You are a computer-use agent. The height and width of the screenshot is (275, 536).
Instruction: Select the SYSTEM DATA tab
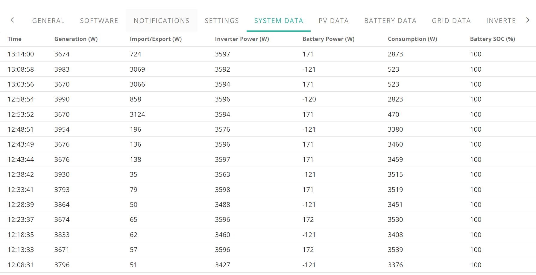pos(279,21)
